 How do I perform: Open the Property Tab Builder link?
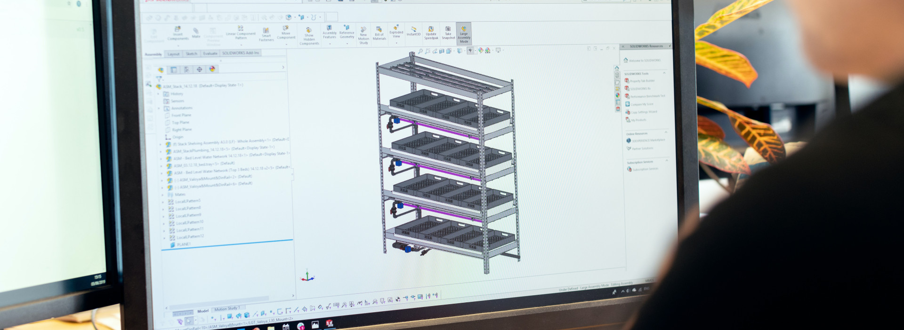tap(642, 81)
